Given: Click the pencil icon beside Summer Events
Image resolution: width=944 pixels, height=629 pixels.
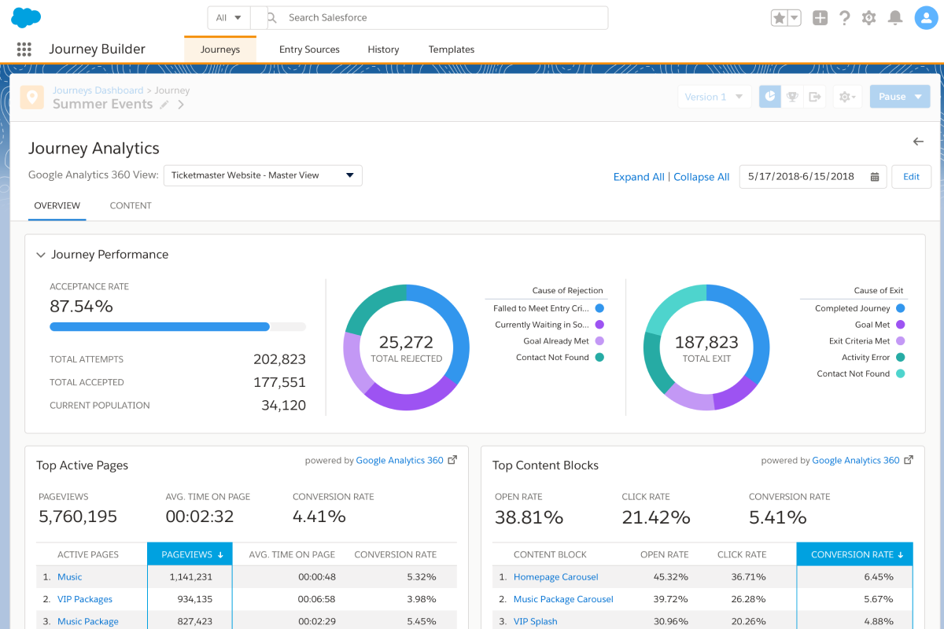Looking at the screenshot, I should [x=164, y=105].
